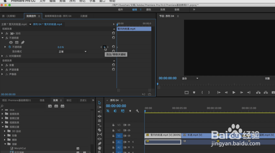Click the Lift button in program monitor

pyautogui.click(x=258, y=92)
